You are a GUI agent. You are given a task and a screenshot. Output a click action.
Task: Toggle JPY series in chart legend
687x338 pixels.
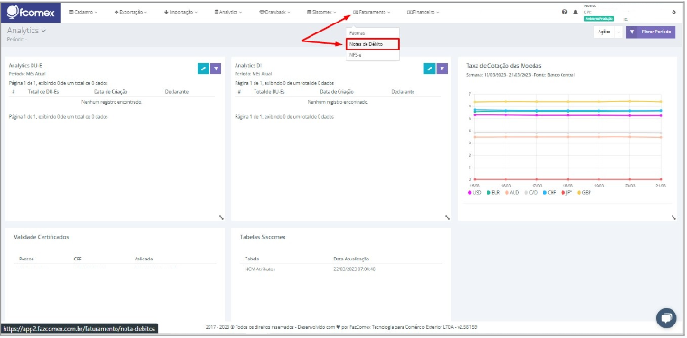pyautogui.click(x=568, y=192)
